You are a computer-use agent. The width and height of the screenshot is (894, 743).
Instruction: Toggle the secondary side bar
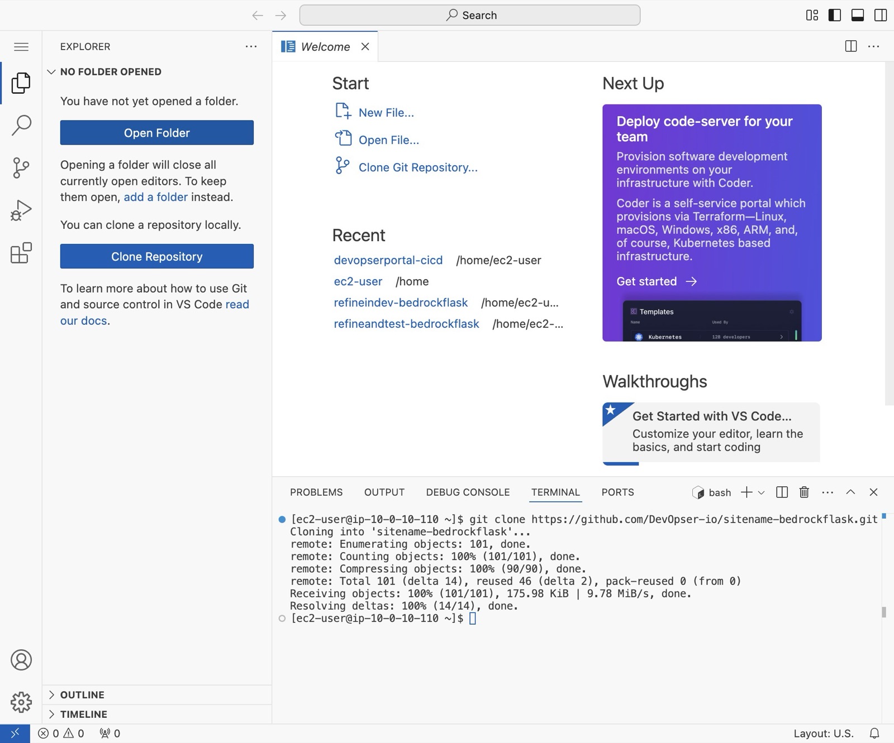click(x=881, y=15)
